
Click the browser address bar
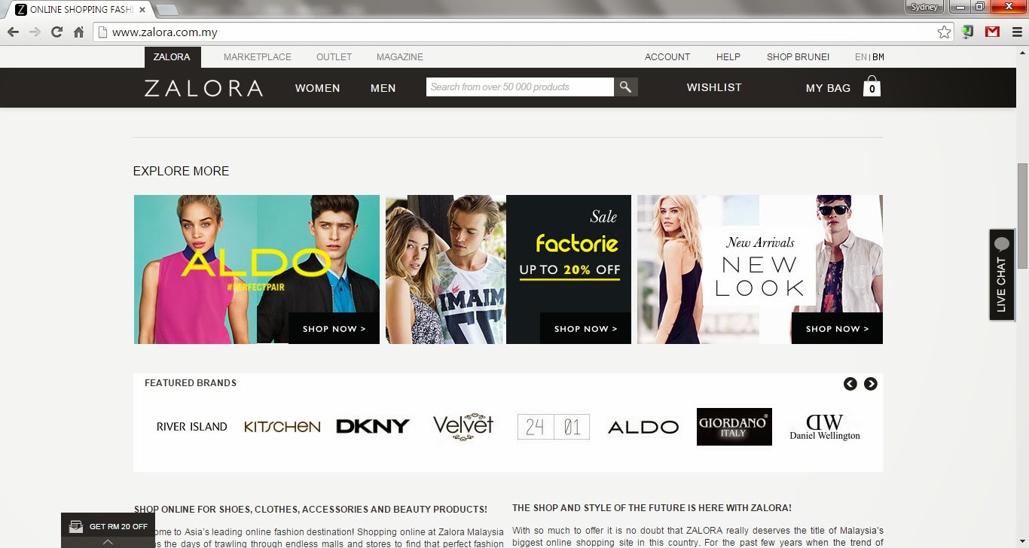coord(524,32)
